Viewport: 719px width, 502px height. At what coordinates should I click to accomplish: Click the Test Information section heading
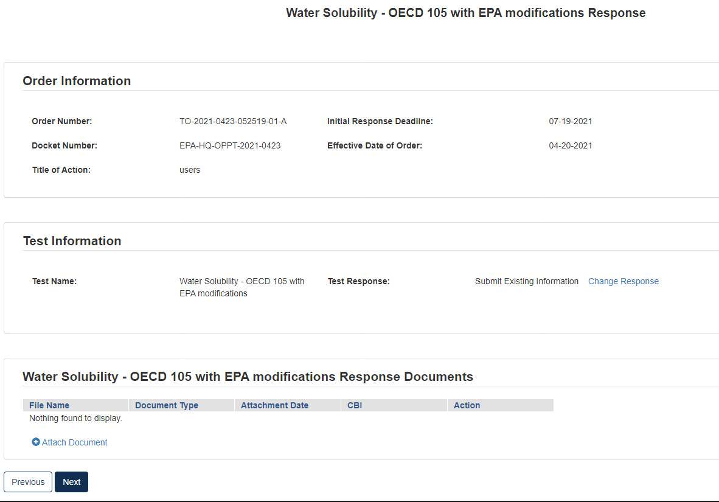[72, 241]
